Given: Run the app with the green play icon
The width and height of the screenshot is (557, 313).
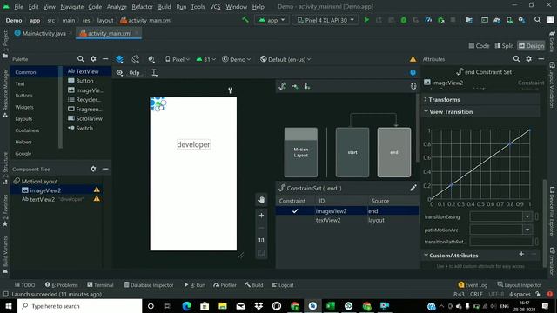Looking at the screenshot, I should click(366, 20).
